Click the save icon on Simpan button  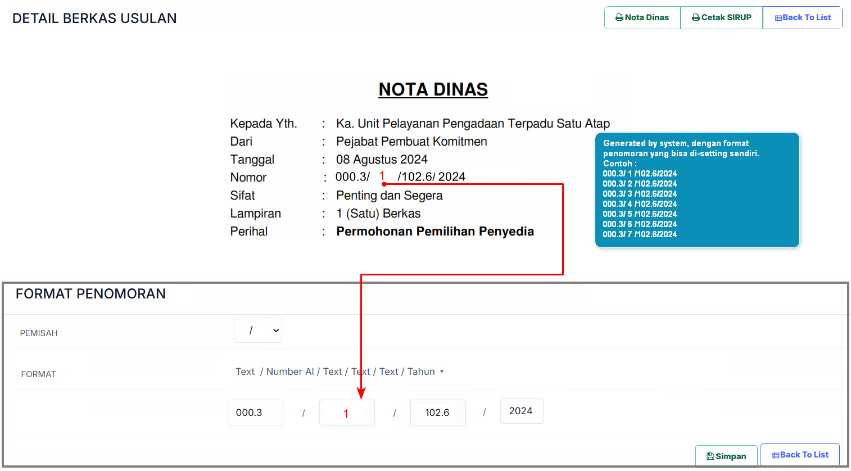710,456
